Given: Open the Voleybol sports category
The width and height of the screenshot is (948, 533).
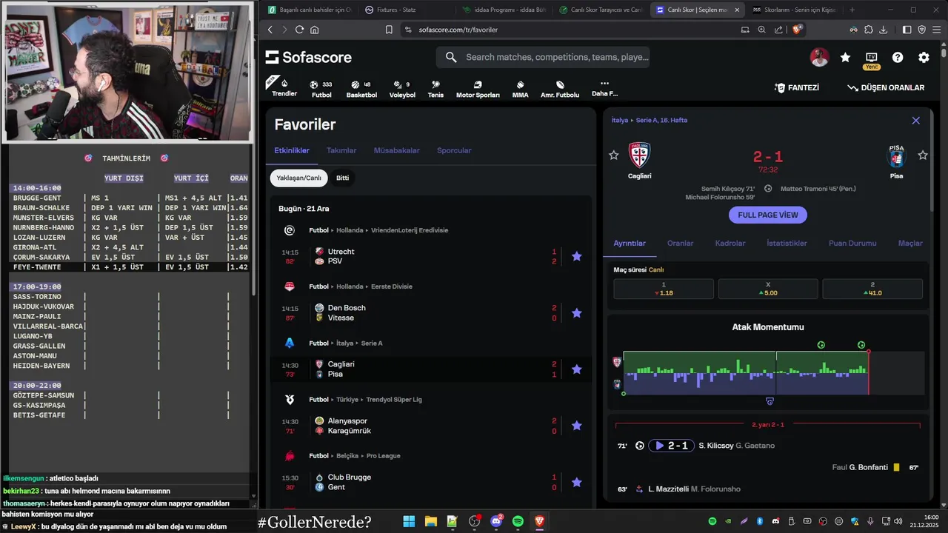Looking at the screenshot, I should (x=402, y=89).
